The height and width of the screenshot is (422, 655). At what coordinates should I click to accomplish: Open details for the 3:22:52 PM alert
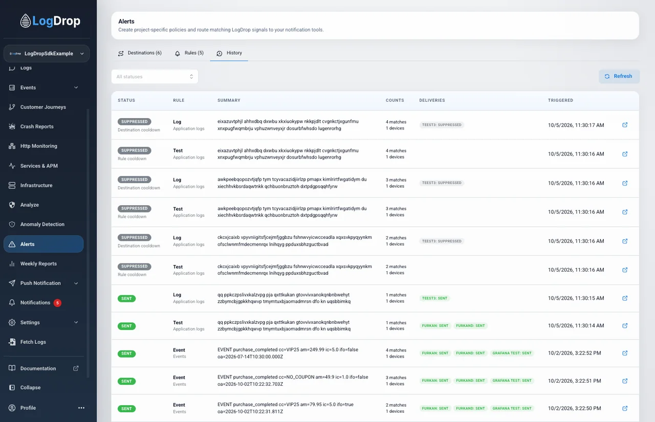click(x=625, y=353)
